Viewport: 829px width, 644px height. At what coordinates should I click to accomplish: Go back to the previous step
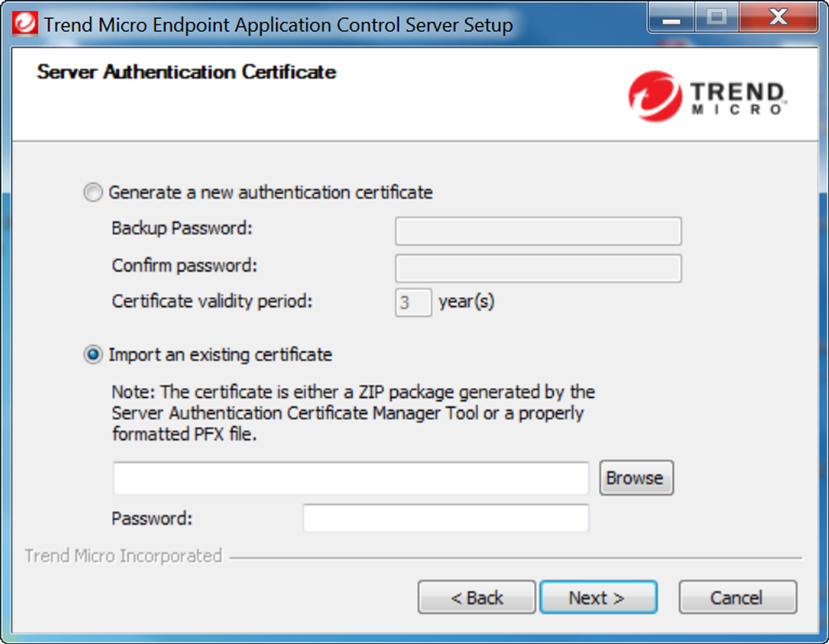[x=476, y=598]
